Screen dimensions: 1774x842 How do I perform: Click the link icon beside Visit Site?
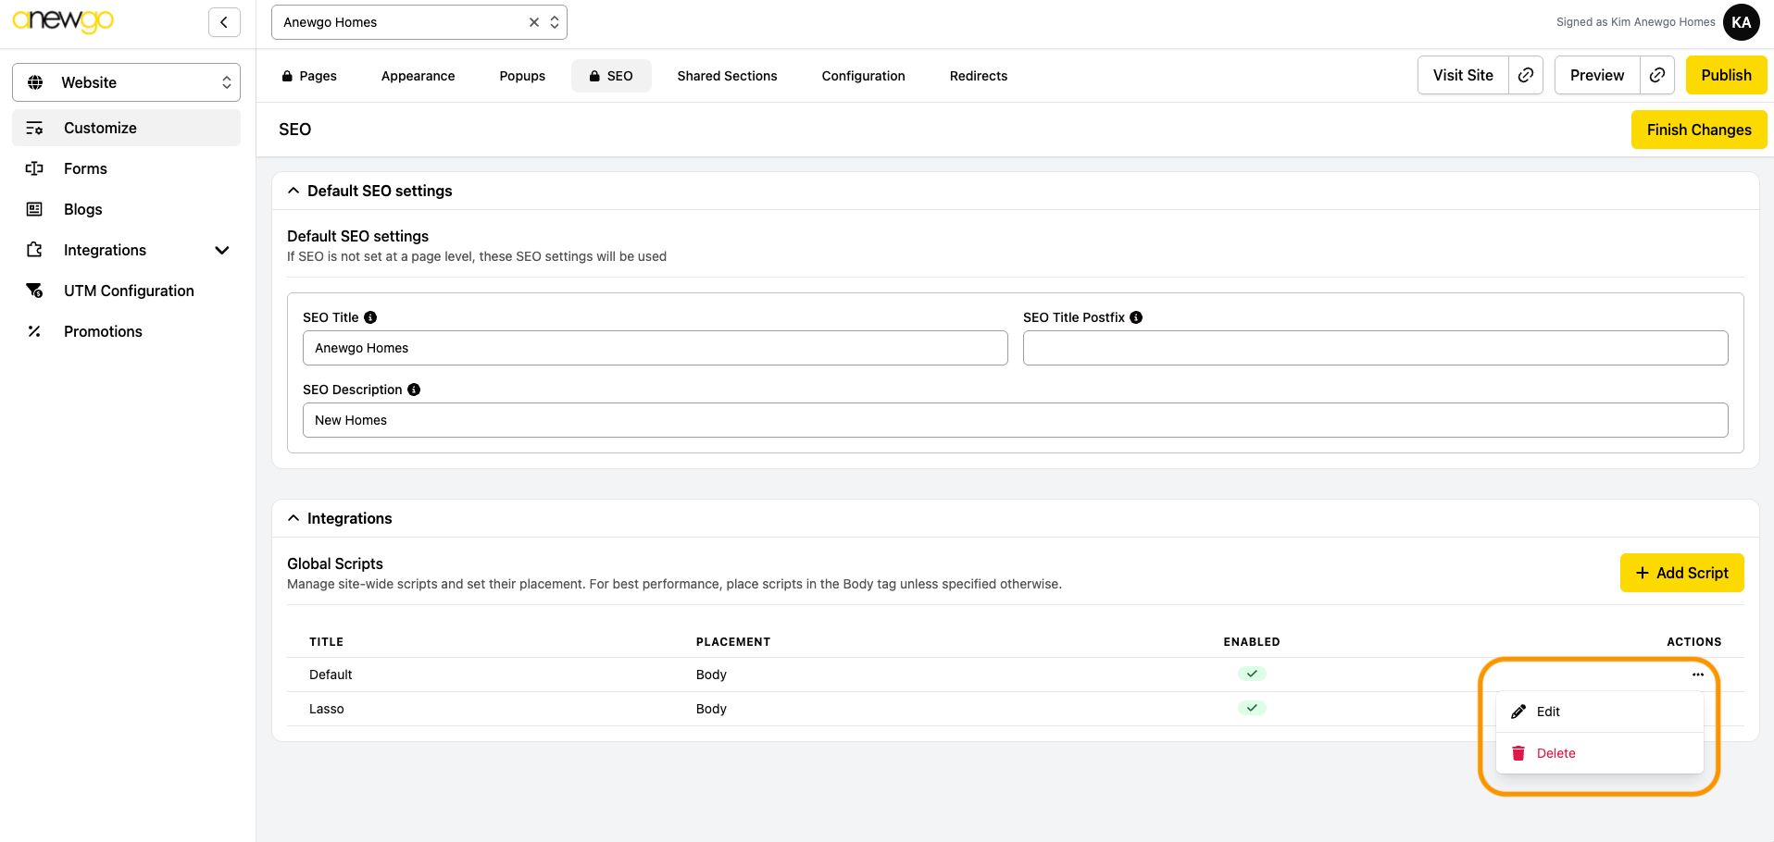1526,75
